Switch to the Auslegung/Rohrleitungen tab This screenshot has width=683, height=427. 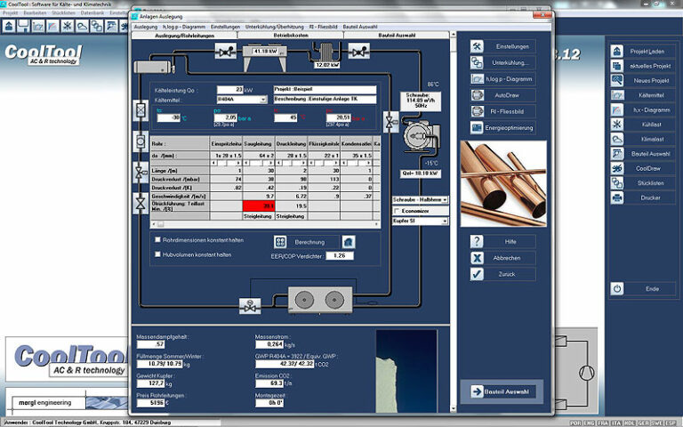click(184, 36)
